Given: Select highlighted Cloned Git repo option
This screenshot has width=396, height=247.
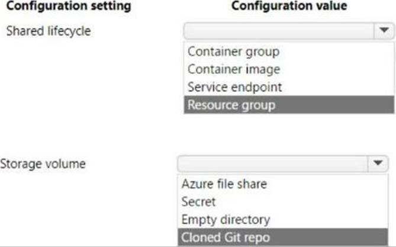Looking at the screenshot, I should tap(283, 237).
